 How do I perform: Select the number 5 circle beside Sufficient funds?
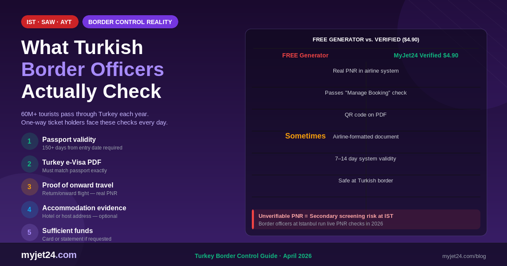tap(30, 233)
